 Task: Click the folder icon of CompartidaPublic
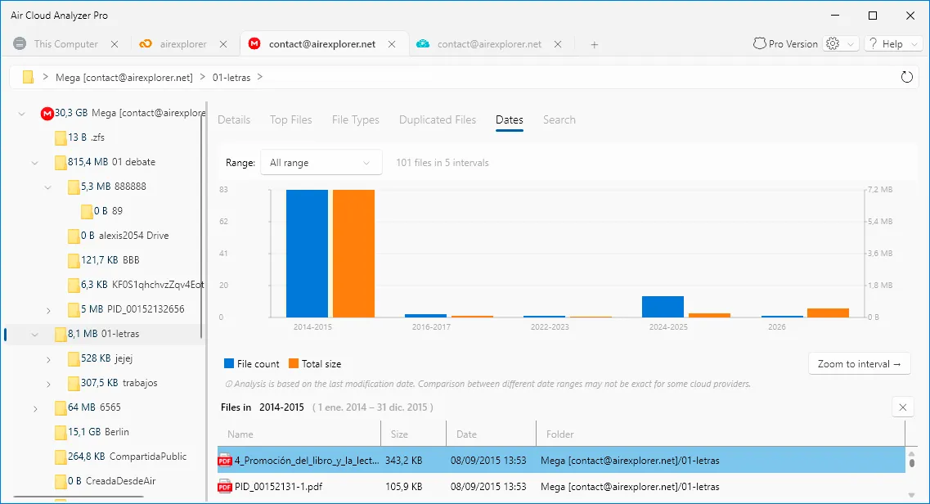click(61, 457)
